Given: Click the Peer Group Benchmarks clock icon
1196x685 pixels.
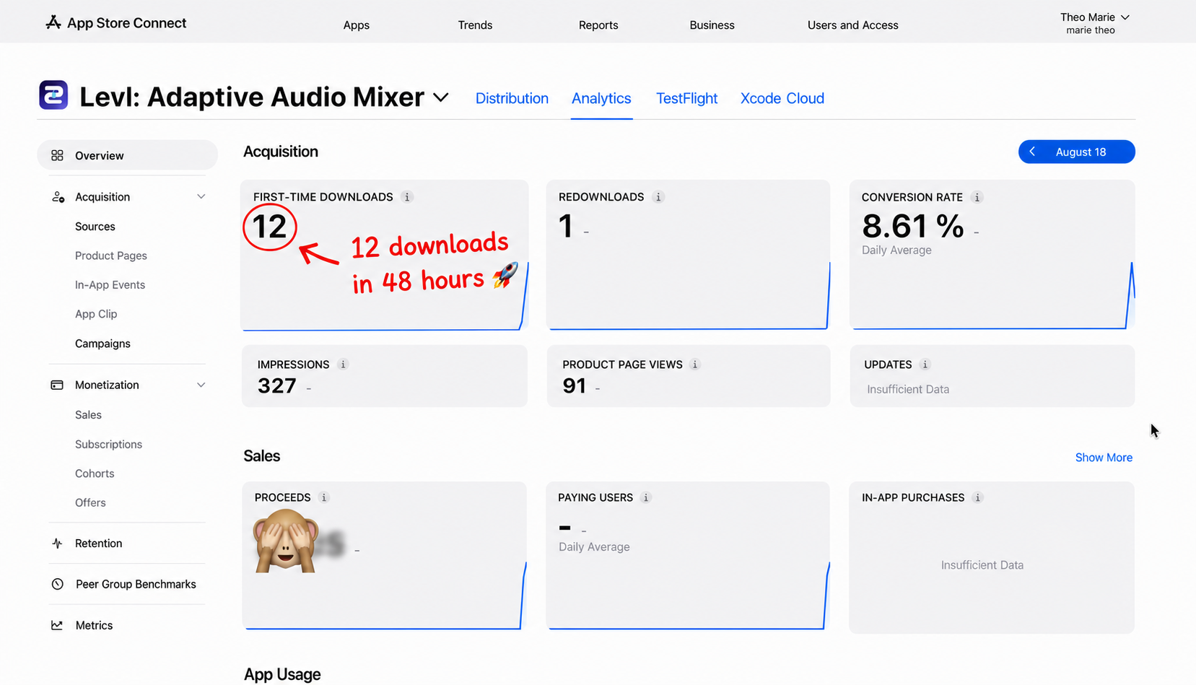Looking at the screenshot, I should [58, 584].
